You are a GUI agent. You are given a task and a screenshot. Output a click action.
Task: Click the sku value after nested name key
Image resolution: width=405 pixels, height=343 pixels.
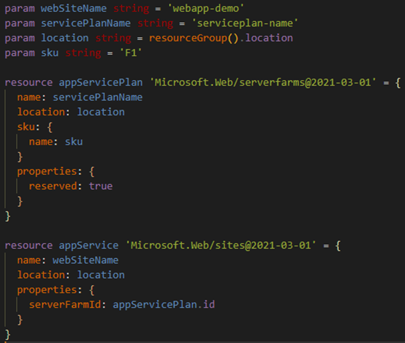click(73, 142)
